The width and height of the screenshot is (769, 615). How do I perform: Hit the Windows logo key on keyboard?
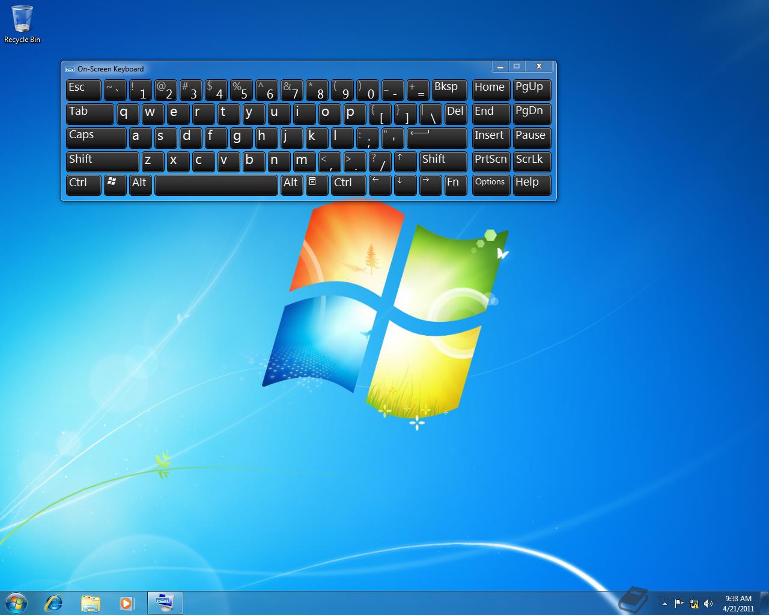tap(115, 185)
